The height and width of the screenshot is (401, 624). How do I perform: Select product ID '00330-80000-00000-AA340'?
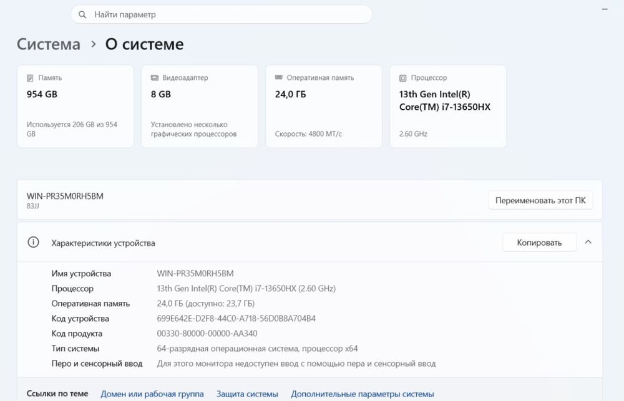207,334
